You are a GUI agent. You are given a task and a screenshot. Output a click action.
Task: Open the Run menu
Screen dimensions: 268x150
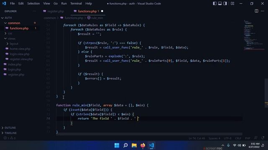pyautogui.click(x=64, y=3)
